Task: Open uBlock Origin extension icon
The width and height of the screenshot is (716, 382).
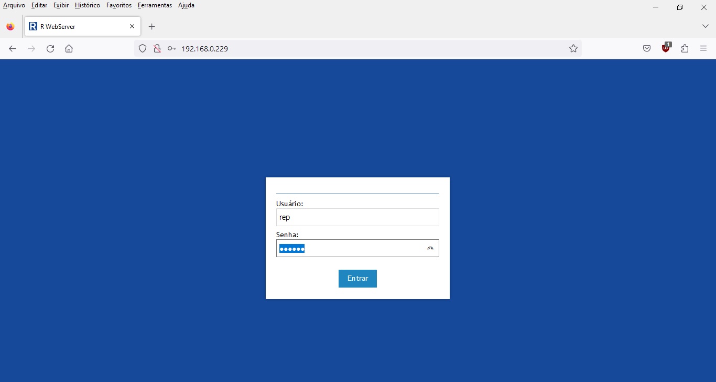Action: [x=666, y=48]
